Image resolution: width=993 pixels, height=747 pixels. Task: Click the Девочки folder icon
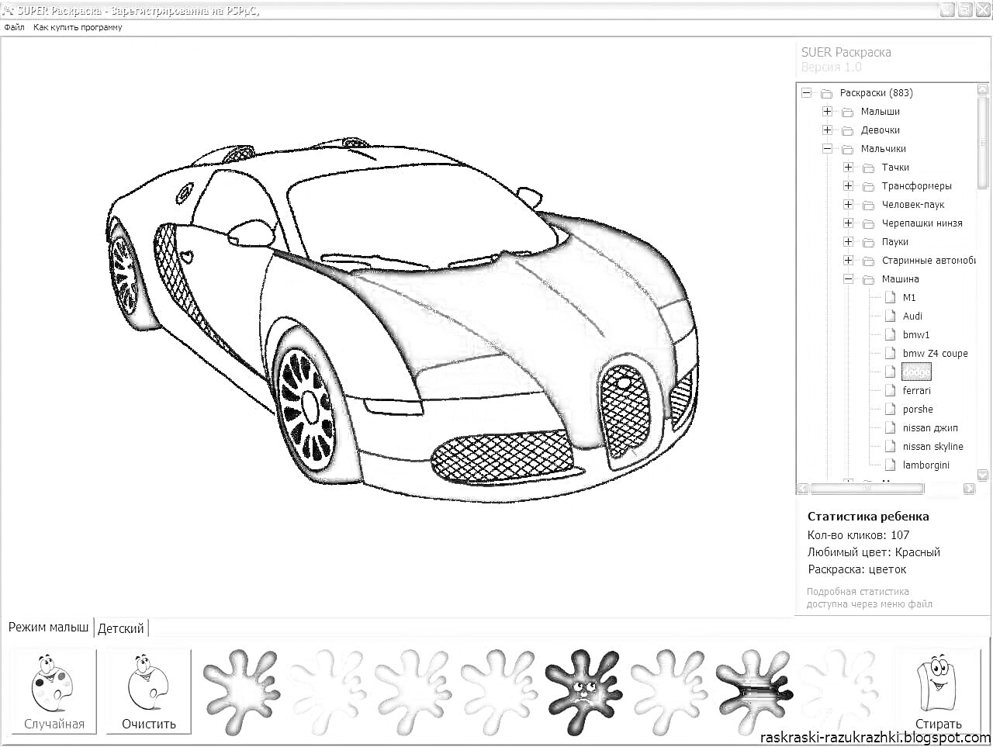click(x=847, y=130)
